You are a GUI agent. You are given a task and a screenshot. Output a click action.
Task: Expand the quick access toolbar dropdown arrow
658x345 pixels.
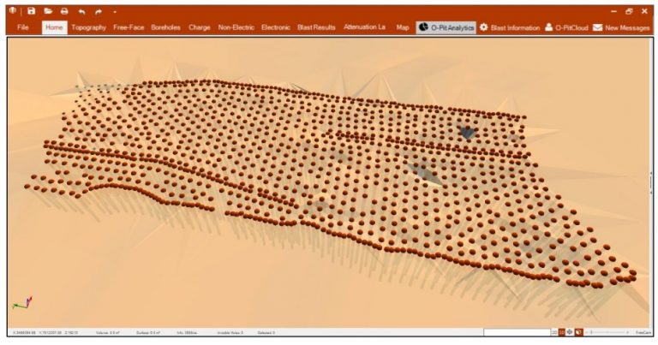tap(114, 12)
